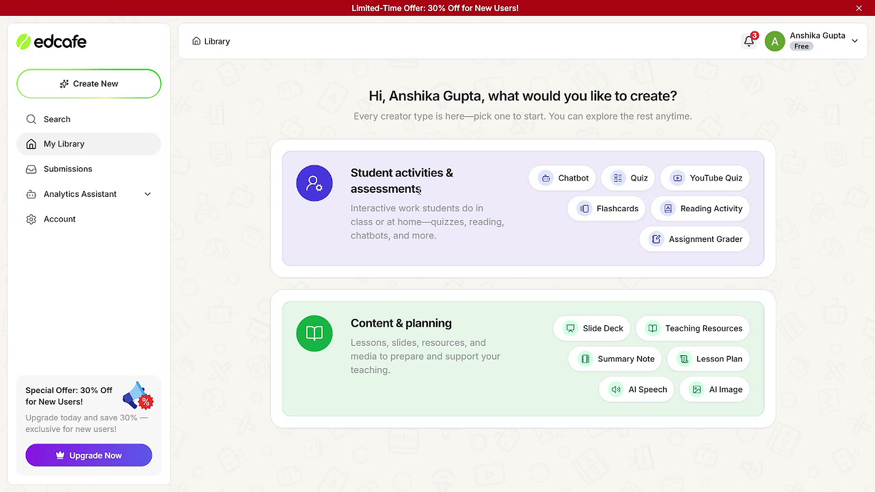
Task: Click the Content & planning green book icon
Action: point(314,333)
